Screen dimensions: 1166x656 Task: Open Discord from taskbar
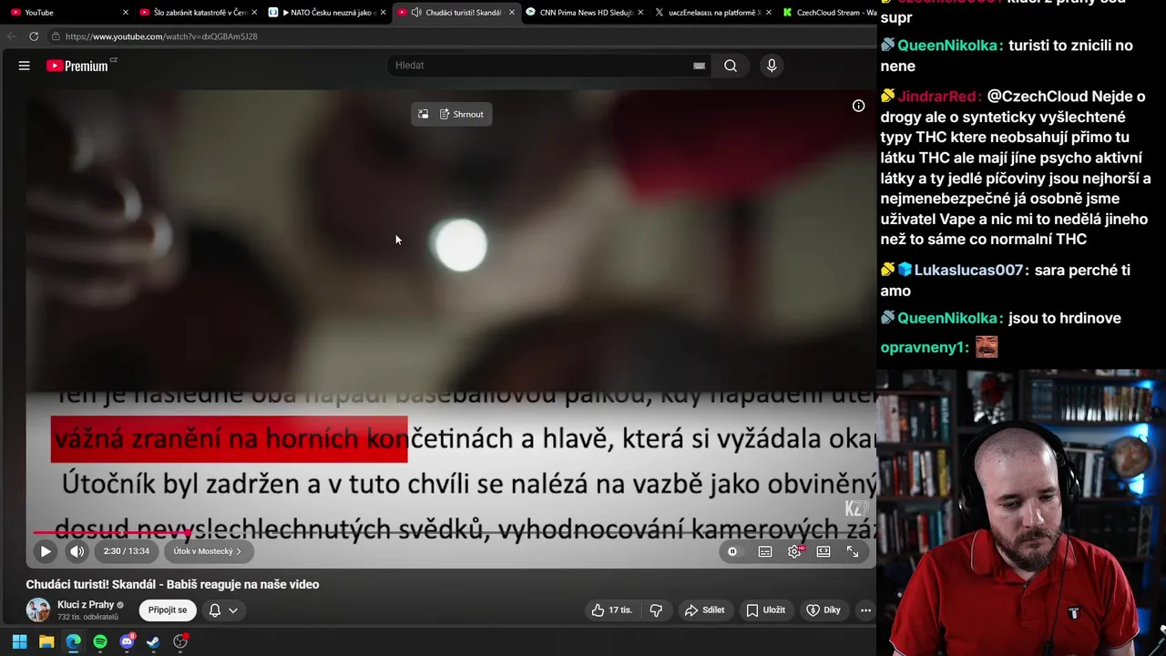[x=127, y=641]
